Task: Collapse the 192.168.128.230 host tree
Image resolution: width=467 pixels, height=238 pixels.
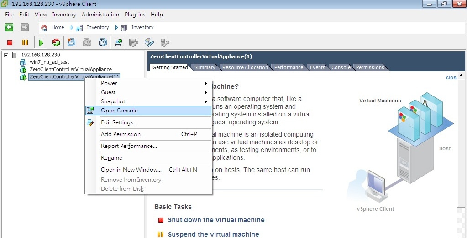Action: point(6,55)
